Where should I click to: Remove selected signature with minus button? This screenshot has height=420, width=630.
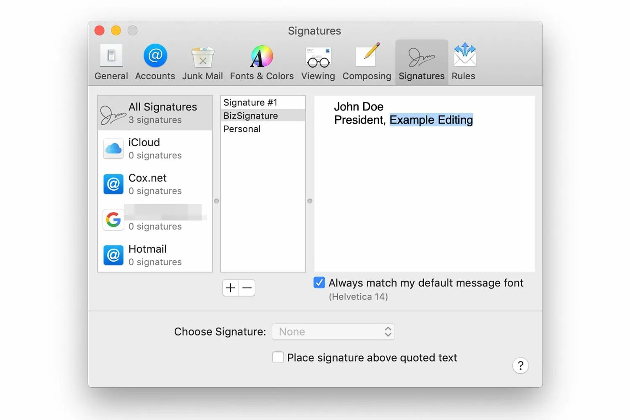tap(247, 288)
